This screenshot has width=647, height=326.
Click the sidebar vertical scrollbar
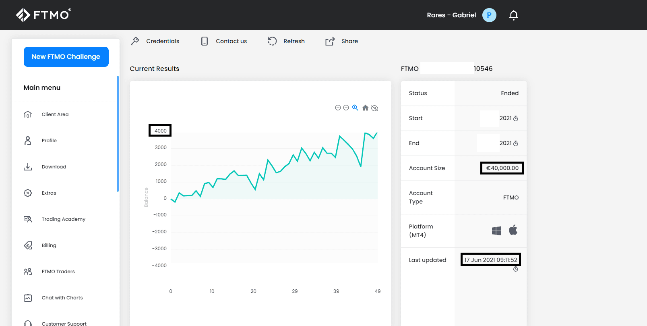(118, 134)
